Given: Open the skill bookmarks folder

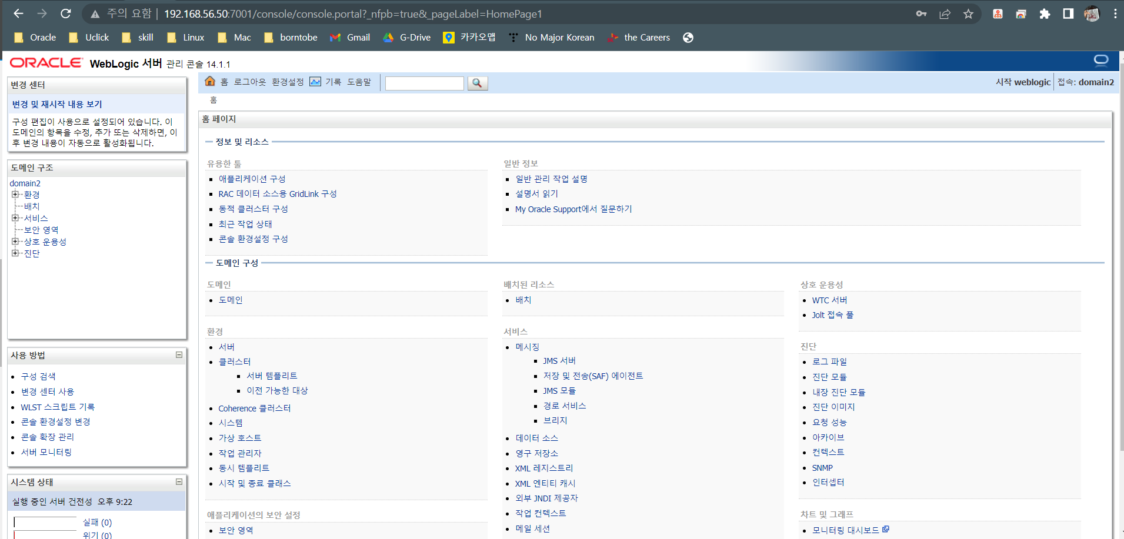Looking at the screenshot, I should (x=138, y=38).
